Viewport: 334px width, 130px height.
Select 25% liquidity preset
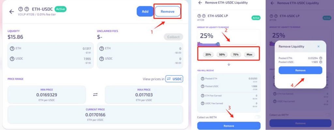coord(208,54)
